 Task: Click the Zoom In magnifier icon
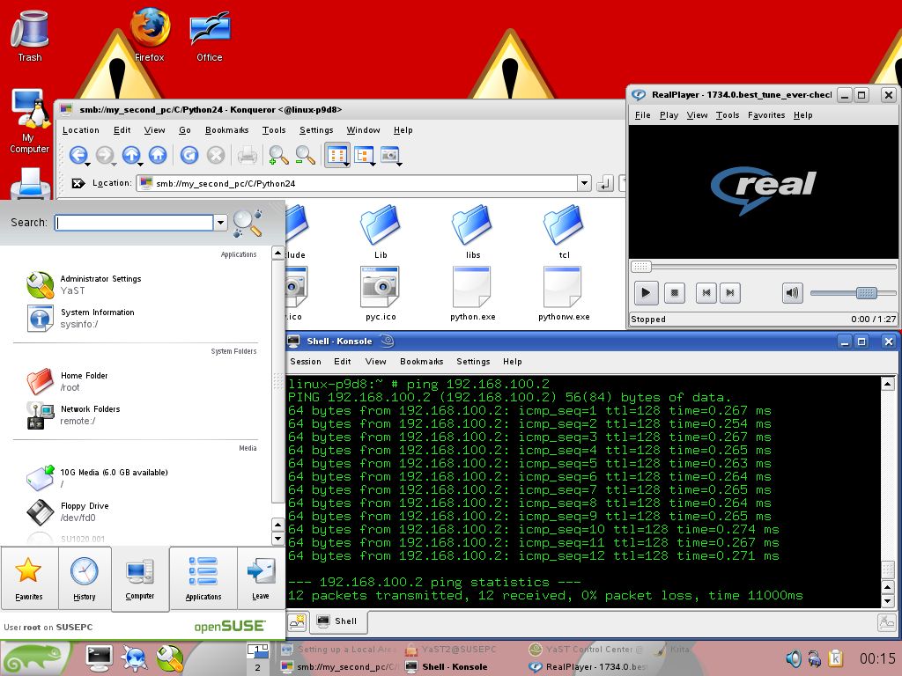tap(278, 156)
